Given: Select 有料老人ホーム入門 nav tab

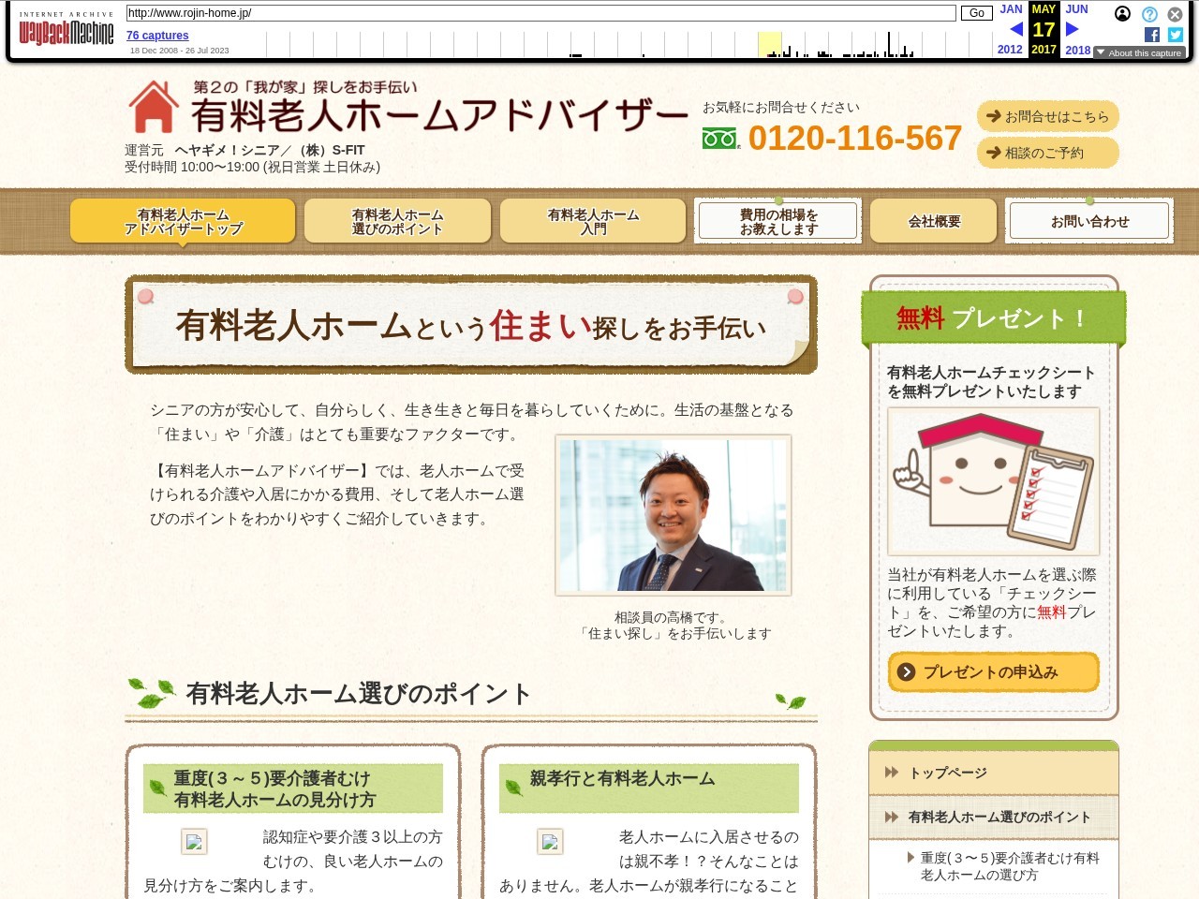Looking at the screenshot, I should point(593,222).
